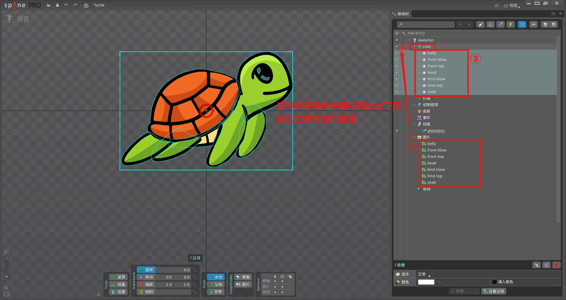Enable the 填入黑色 checkbox
The width and height of the screenshot is (566, 300).
[x=494, y=282]
